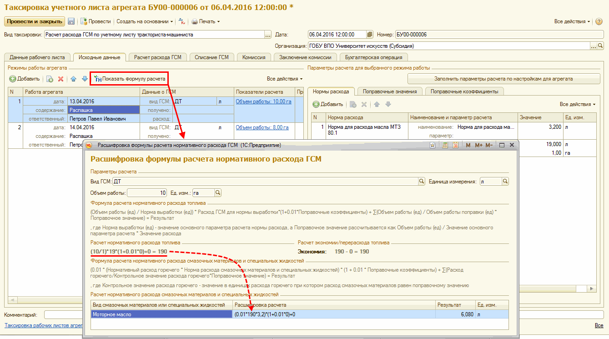
Task: Click the M- memory subtract button
Action: (x=489, y=145)
